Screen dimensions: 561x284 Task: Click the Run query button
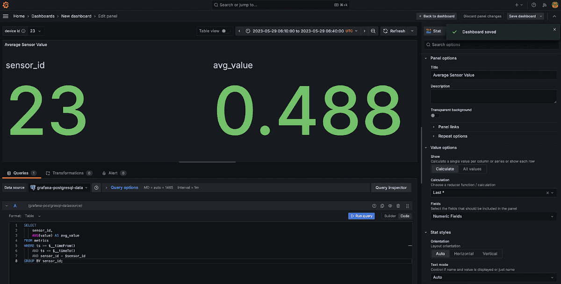[x=361, y=216]
